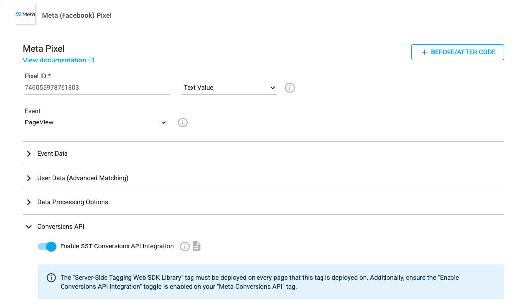Open the View documentation link

(55, 61)
